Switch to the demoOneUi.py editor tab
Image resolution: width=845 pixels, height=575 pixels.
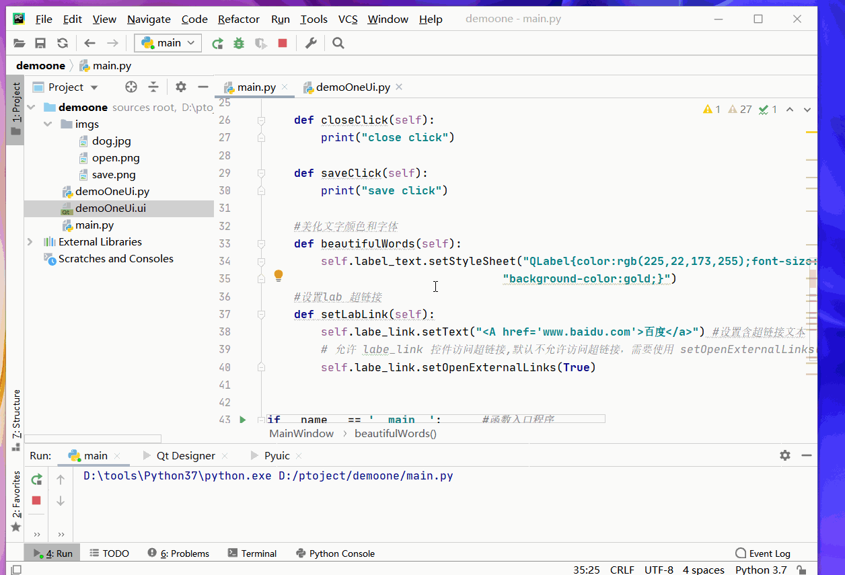tap(353, 87)
